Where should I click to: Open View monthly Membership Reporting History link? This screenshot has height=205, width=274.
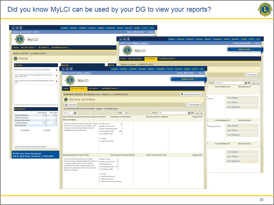[x=31, y=147]
